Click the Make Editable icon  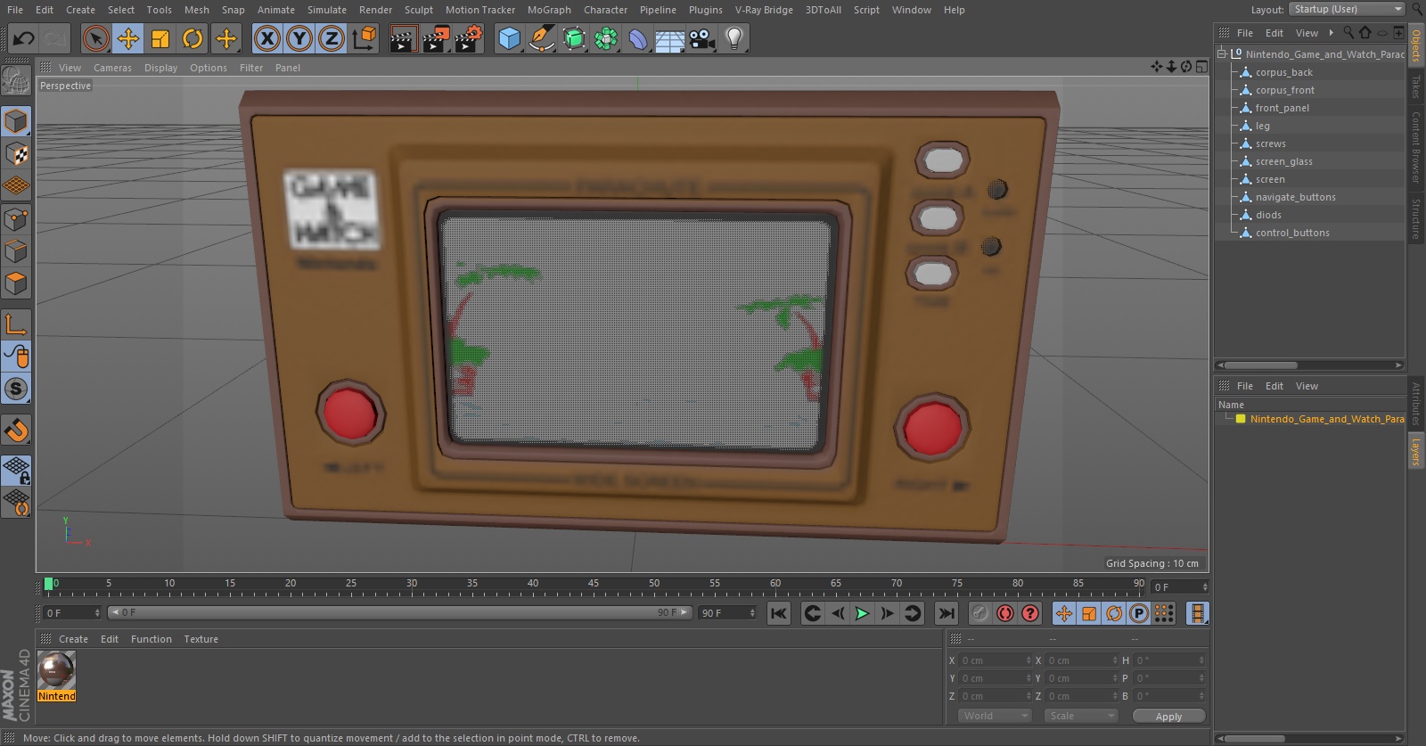(x=16, y=81)
